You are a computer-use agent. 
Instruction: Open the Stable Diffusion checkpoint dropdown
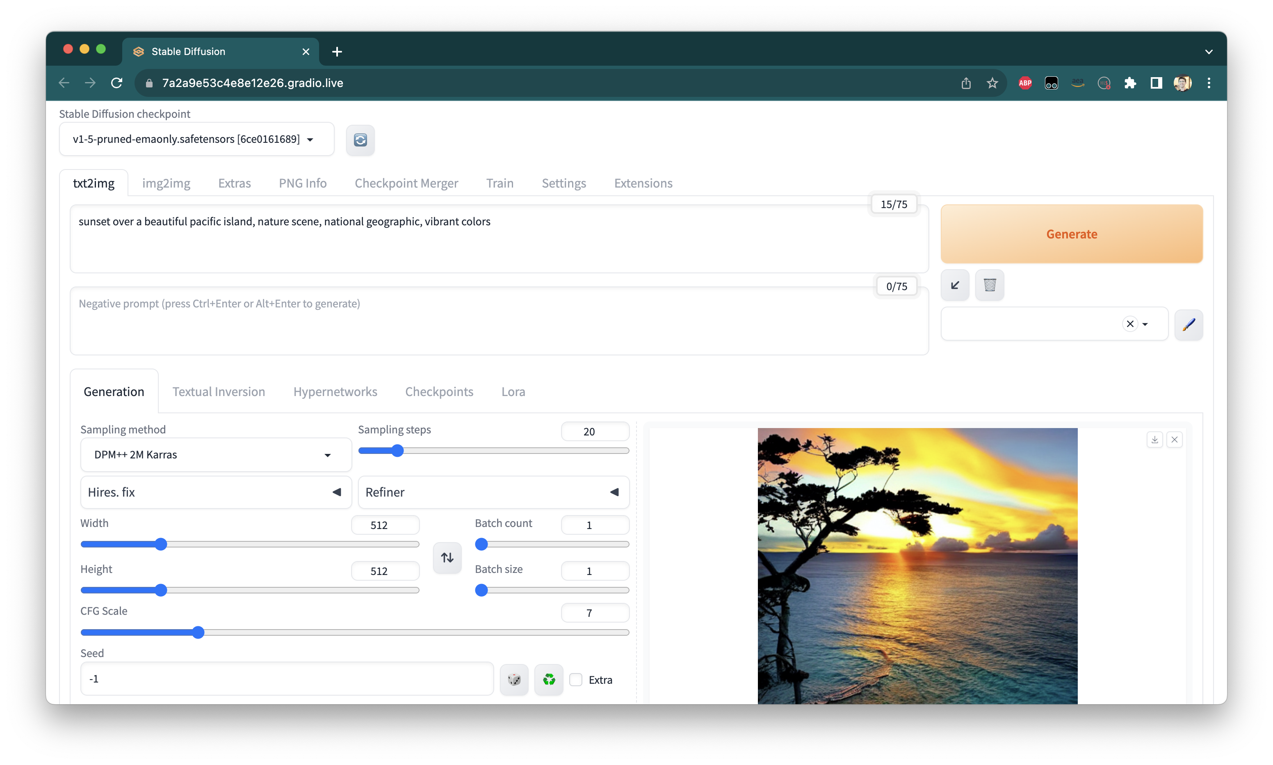click(x=196, y=139)
